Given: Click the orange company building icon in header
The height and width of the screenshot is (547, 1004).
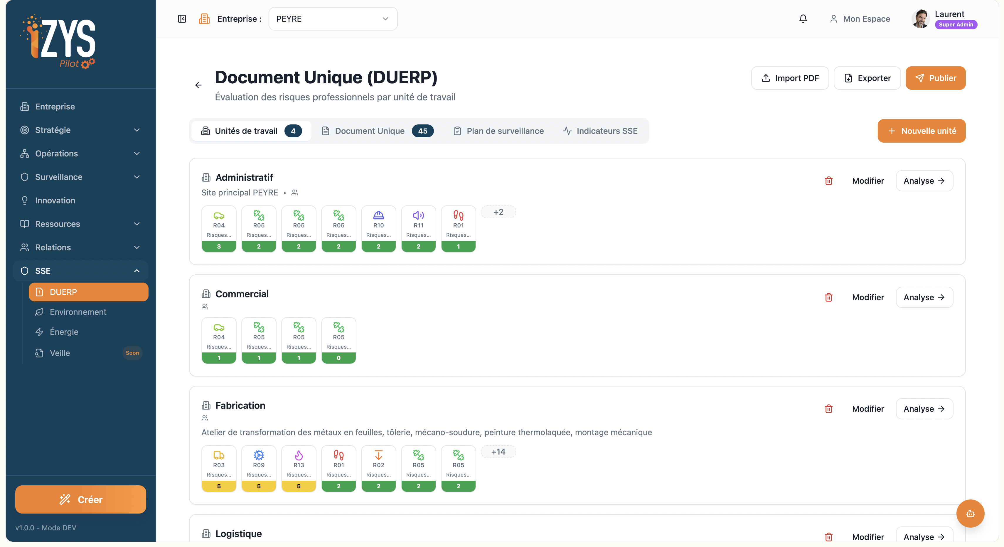Looking at the screenshot, I should click(204, 19).
